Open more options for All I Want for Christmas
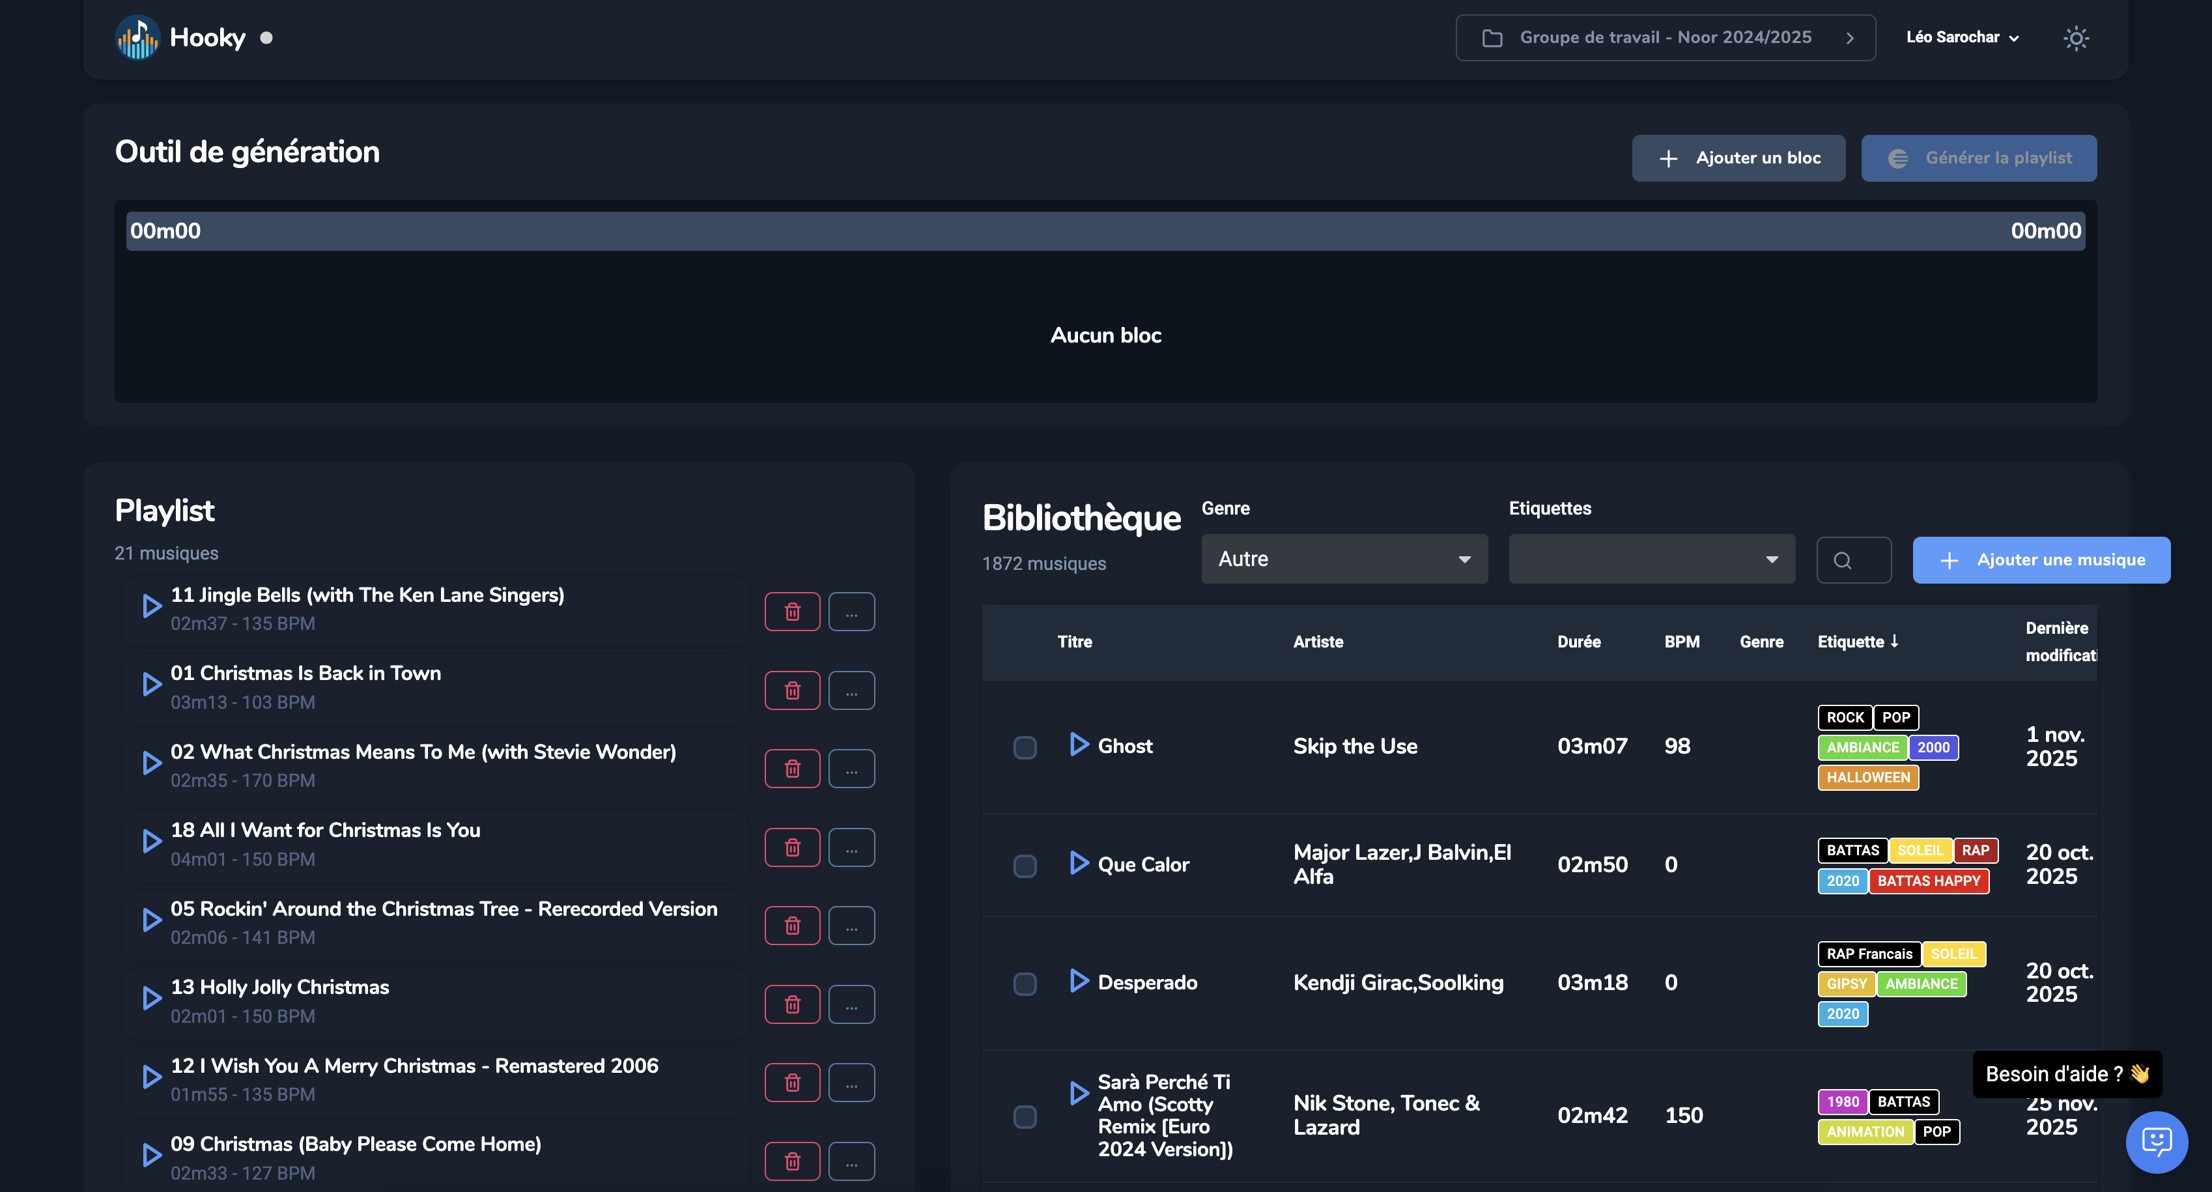The width and height of the screenshot is (2212, 1192). (x=851, y=847)
